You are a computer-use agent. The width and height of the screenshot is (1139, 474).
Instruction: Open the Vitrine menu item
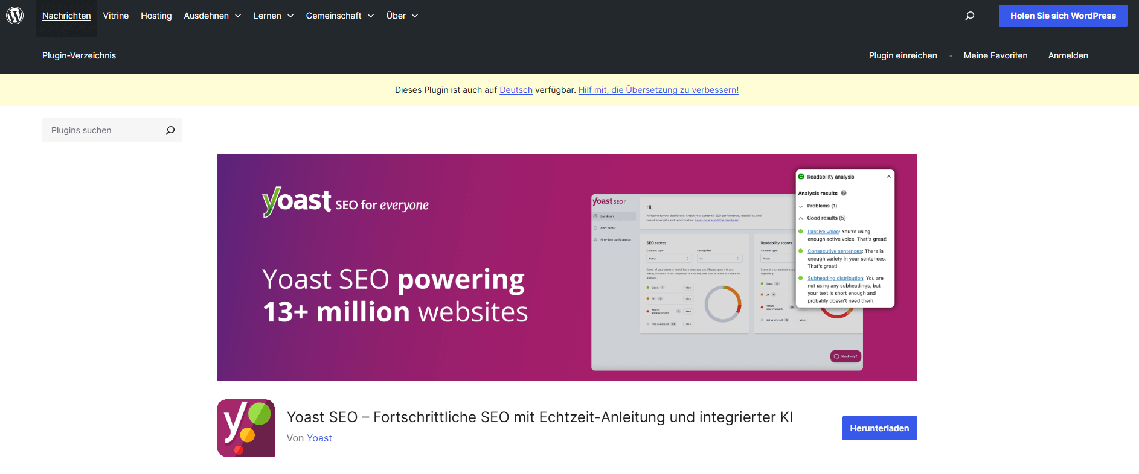(115, 16)
